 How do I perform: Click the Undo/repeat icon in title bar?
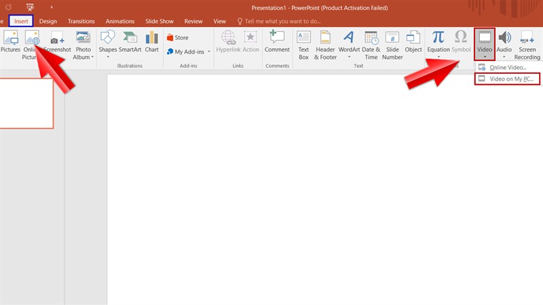coord(8,7)
